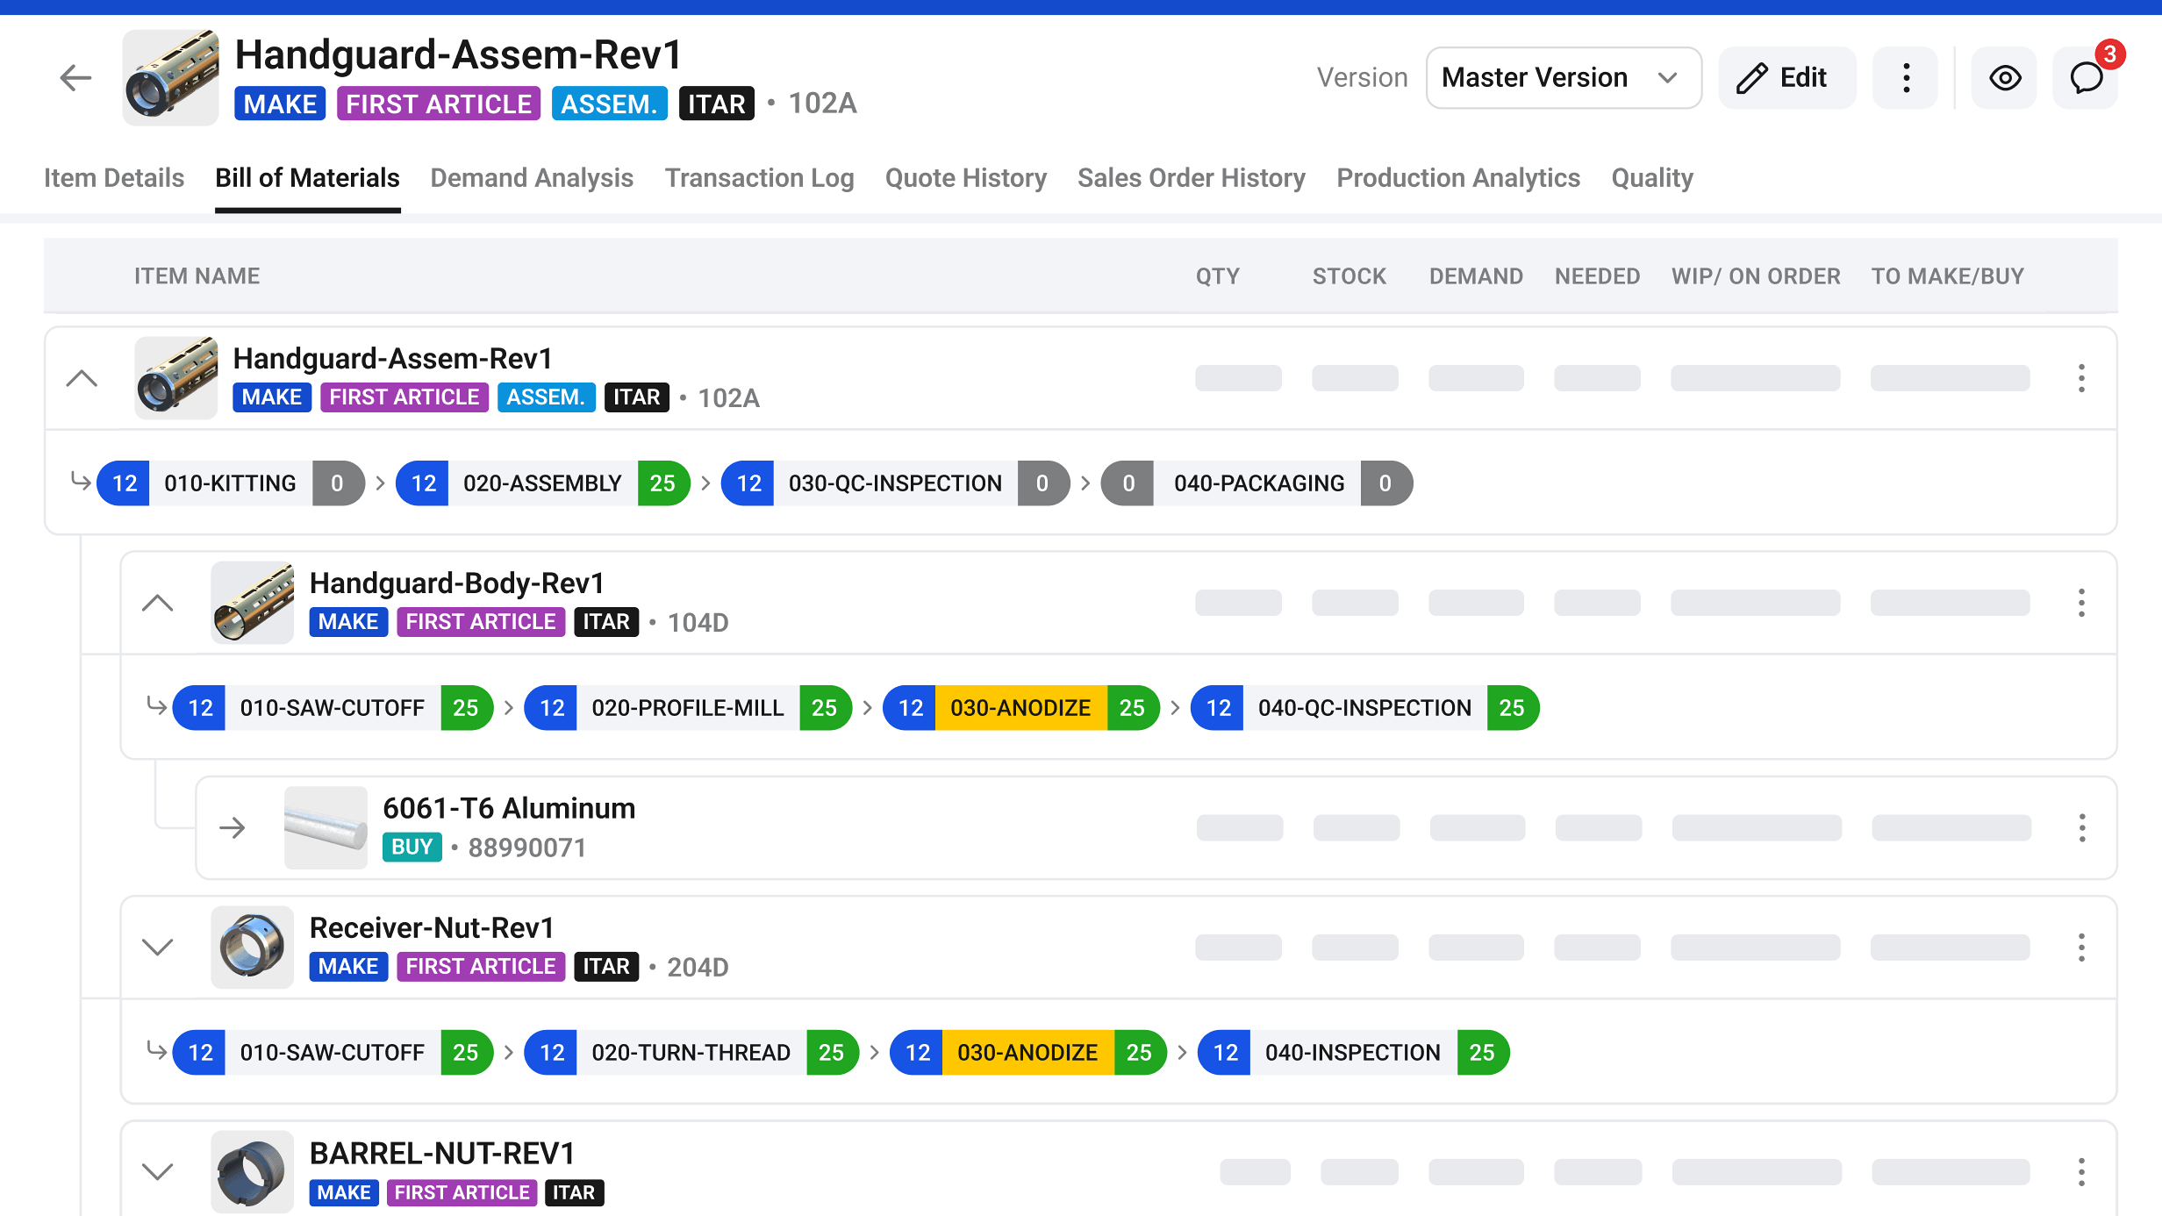The height and width of the screenshot is (1216, 2162).
Task: Click the DEMAND column header
Action: point(1476,276)
